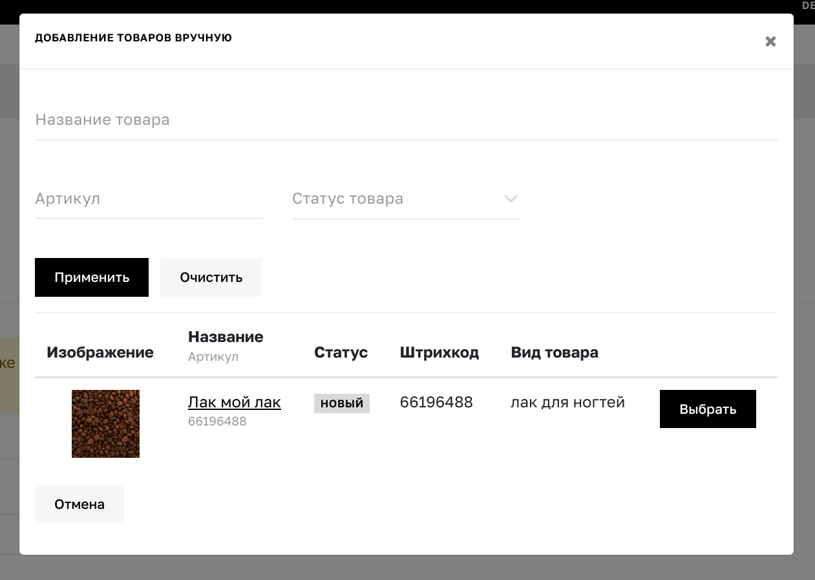Screen dimensions: 815x580
Task: Click the "Вид товара" column header
Action: tap(554, 352)
